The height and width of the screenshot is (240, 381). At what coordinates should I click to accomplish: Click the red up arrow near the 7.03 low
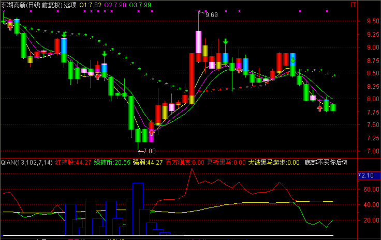(x=151, y=132)
